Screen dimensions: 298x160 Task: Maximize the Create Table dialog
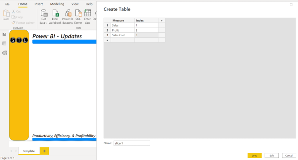(x=291, y=4)
